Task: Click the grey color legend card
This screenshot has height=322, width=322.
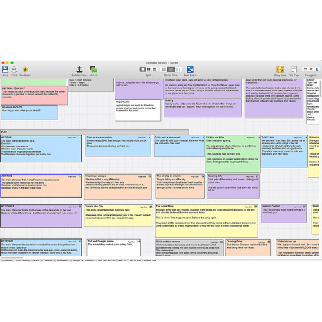Action: point(91,85)
